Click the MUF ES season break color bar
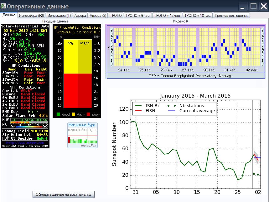269x202 pixels. [x=29, y=121]
